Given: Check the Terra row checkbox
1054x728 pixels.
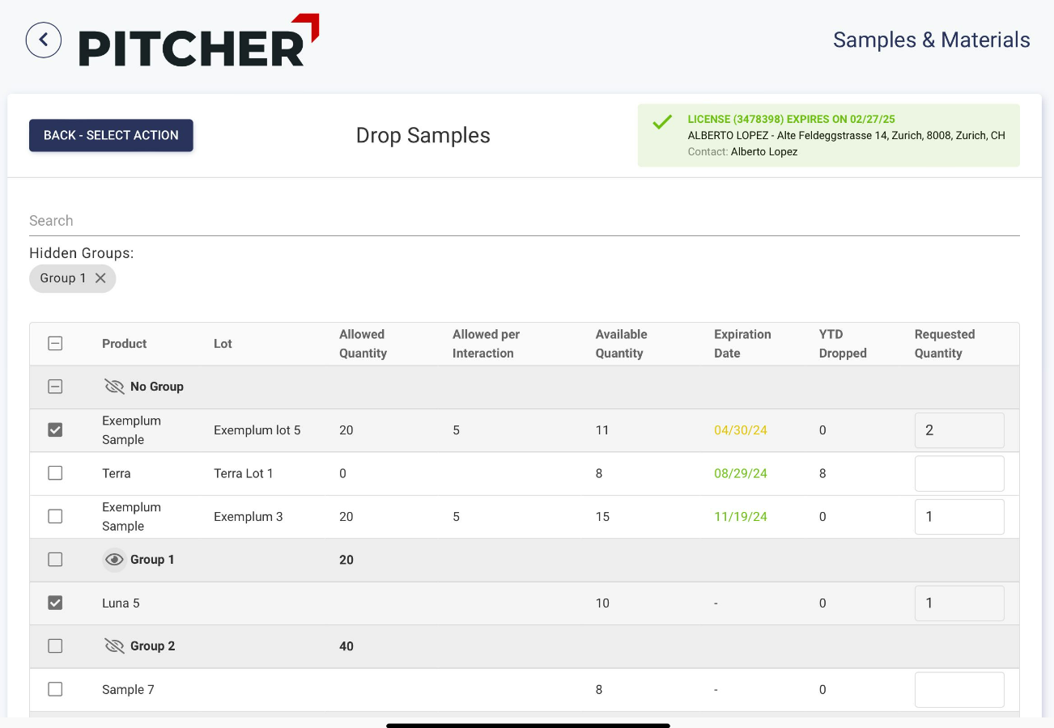Looking at the screenshot, I should (55, 473).
